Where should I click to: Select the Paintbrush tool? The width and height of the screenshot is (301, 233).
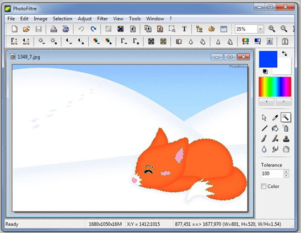point(264,139)
